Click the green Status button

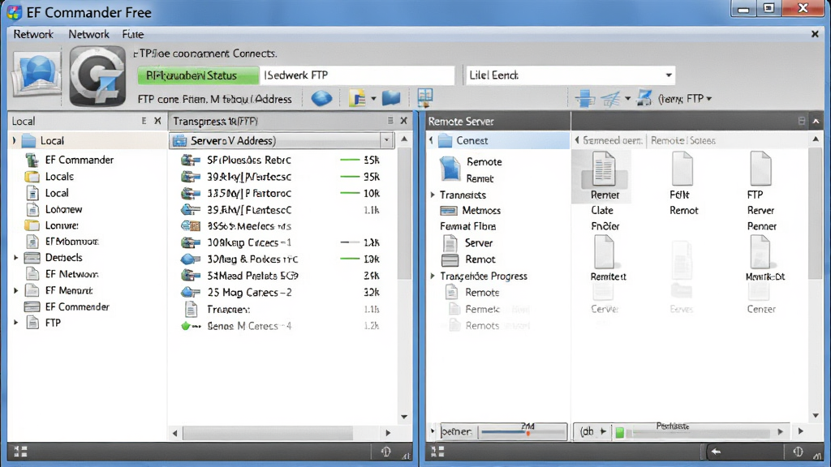(198, 75)
